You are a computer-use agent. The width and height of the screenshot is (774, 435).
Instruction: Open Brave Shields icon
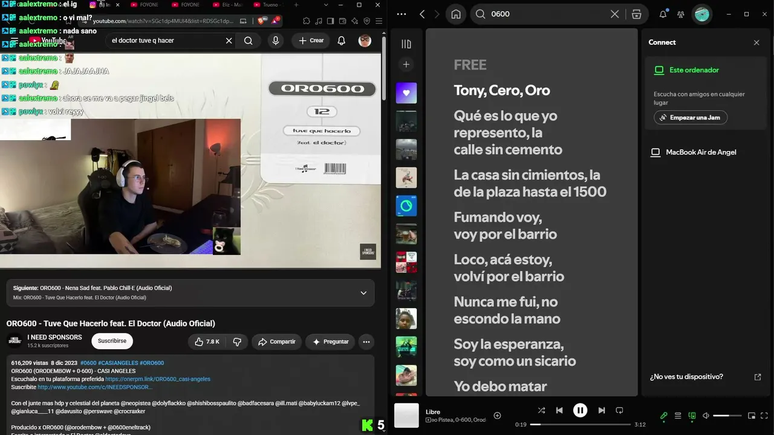coord(261,21)
